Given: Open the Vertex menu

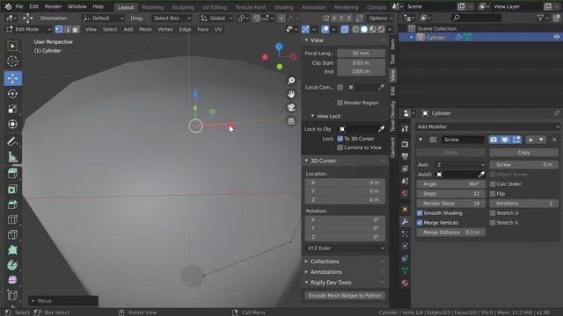Looking at the screenshot, I should coord(165,29).
